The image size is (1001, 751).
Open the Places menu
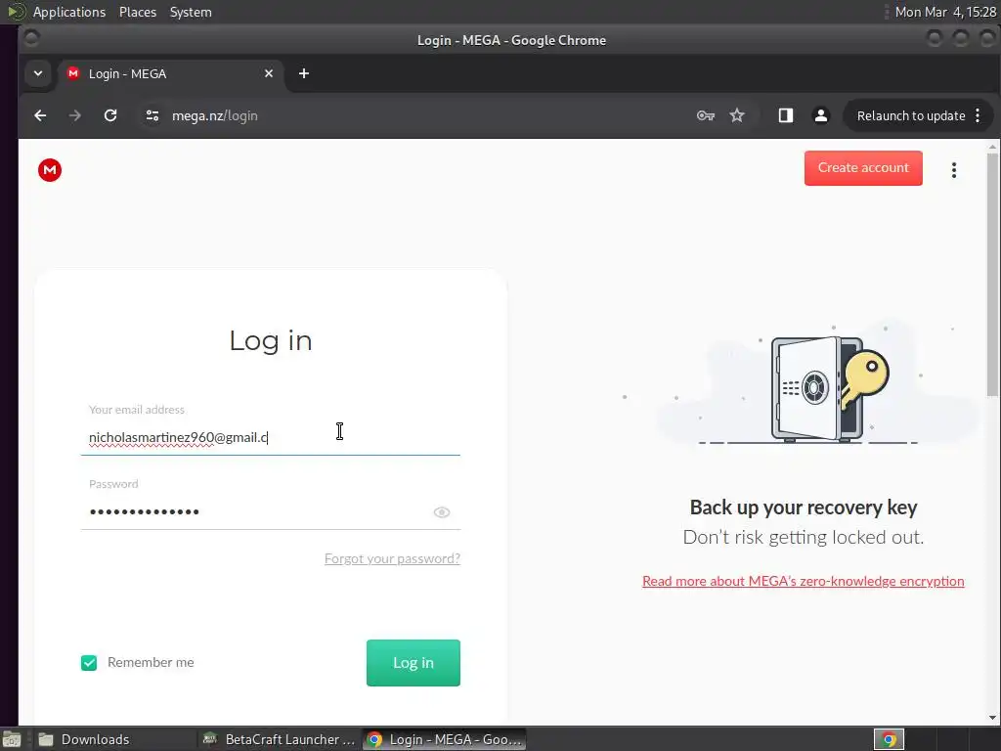[x=137, y=12]
